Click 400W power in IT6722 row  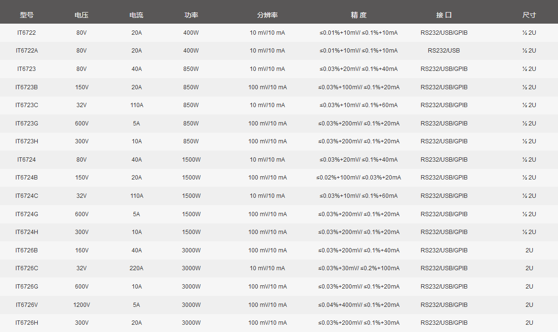(191, 33)
